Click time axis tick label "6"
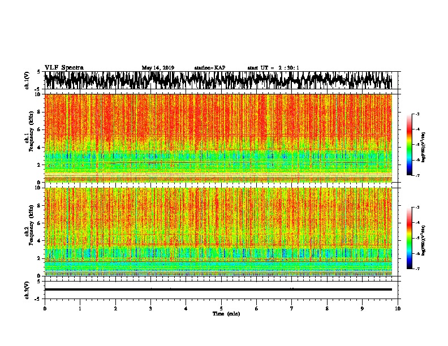The width and height of the screenshot is (448, 346). pyautogui.click(x=256, y=308)
